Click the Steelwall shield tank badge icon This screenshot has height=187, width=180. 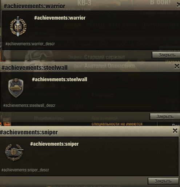point(16,88)
